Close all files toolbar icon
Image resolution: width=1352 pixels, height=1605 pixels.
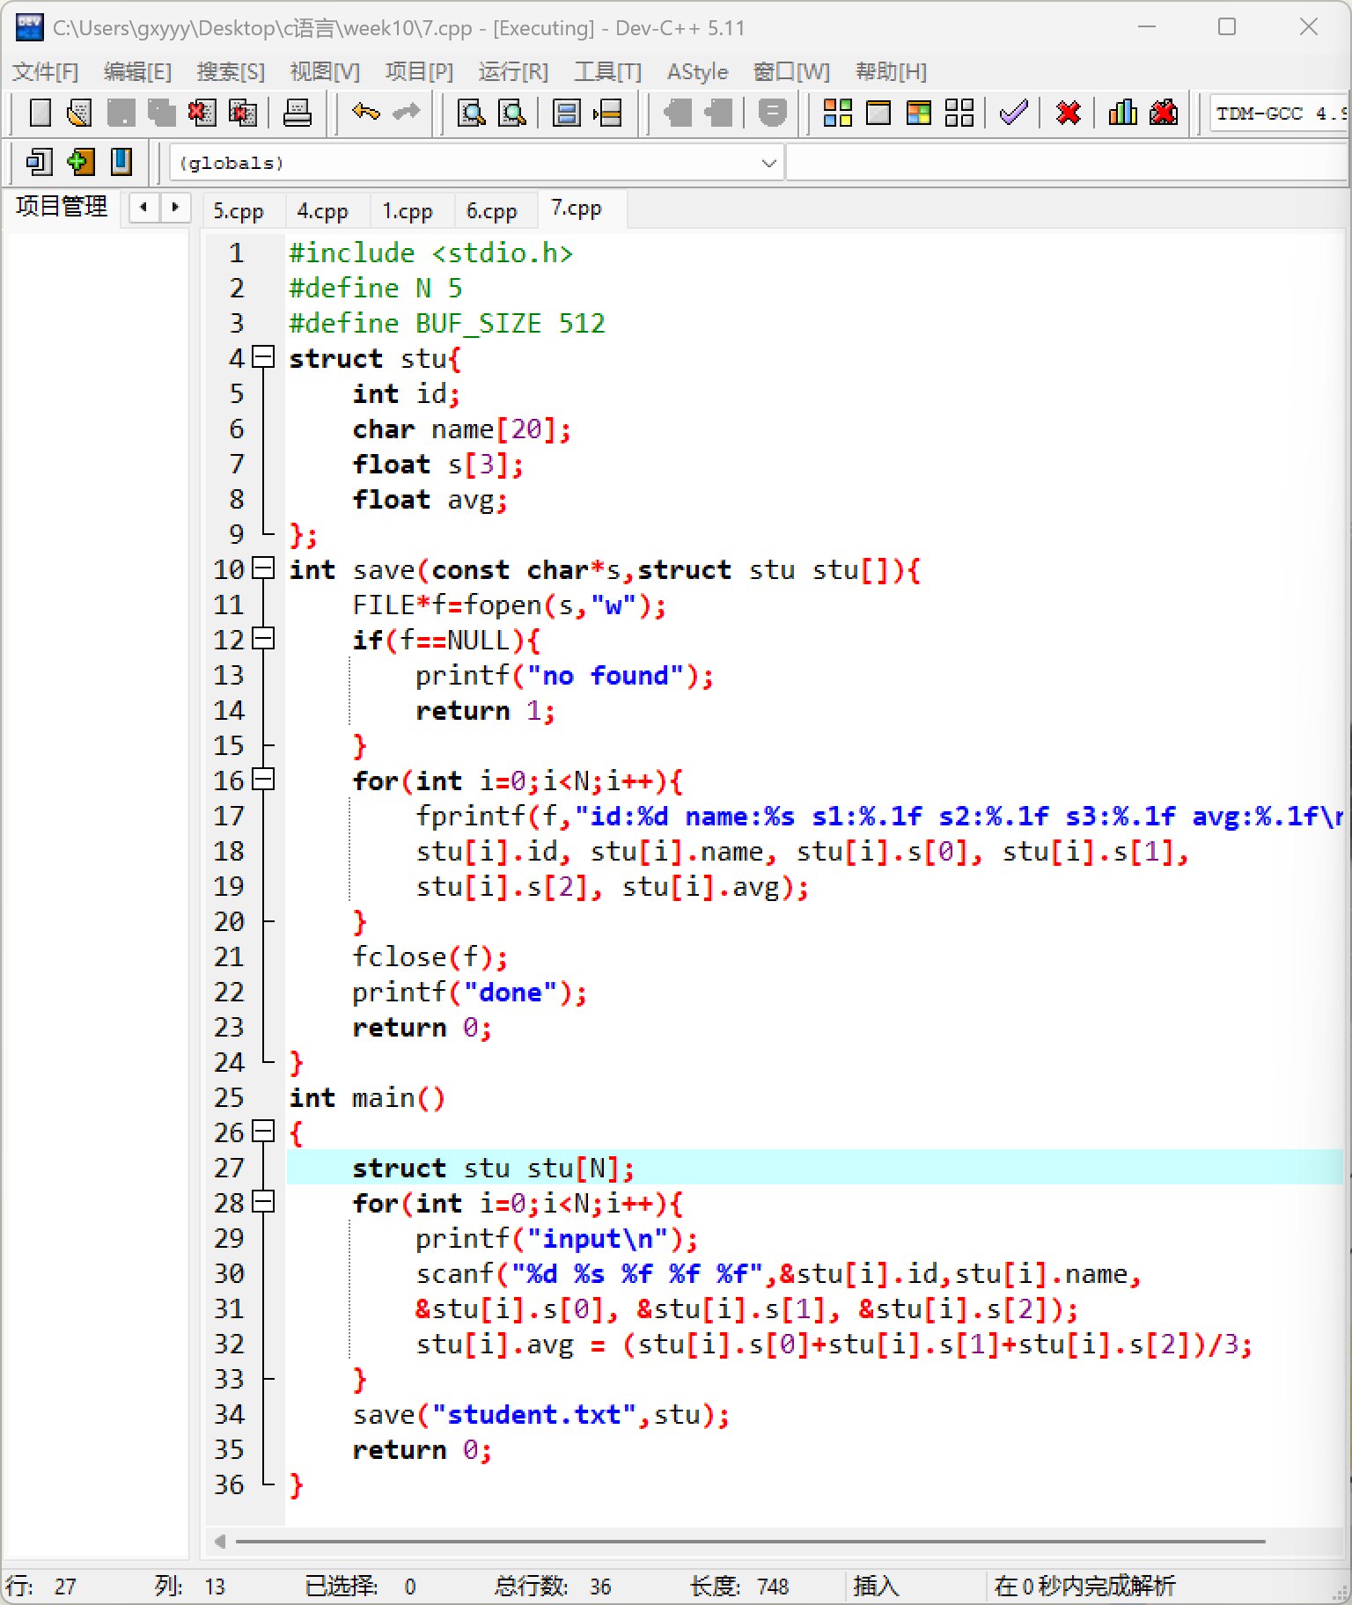[x=242, y=113]
